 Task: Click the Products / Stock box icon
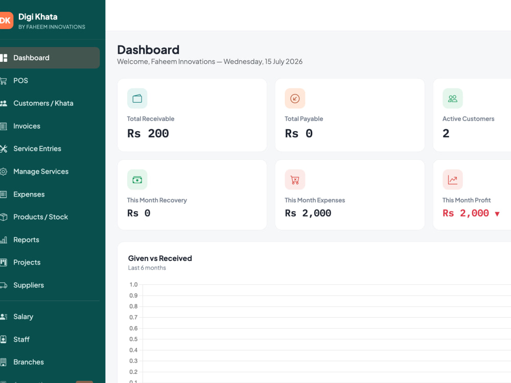click(4, 217)
